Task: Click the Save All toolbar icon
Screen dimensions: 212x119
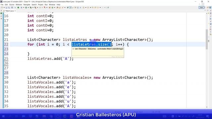Action: (x=9, y=8)
